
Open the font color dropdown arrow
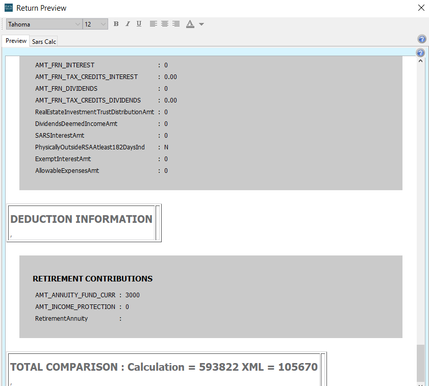tap(201, 24)
